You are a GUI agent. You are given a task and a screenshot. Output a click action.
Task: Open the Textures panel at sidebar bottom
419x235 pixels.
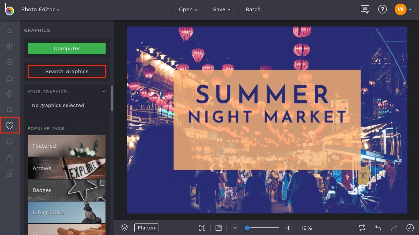[x=9, y=174]
